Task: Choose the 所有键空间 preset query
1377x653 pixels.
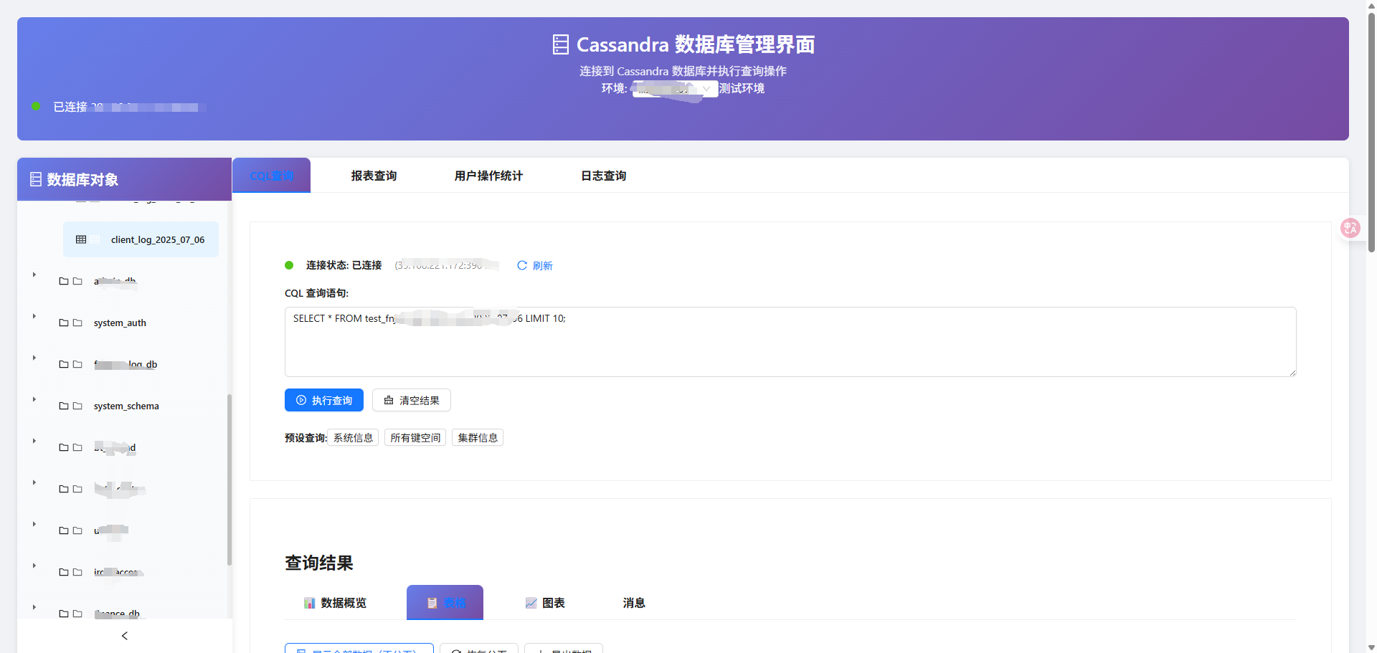Action: pyautogui.click(x=415, y=437)
